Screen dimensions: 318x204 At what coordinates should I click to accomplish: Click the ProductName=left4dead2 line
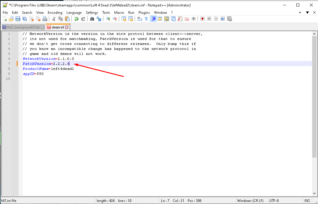[48, 69]
